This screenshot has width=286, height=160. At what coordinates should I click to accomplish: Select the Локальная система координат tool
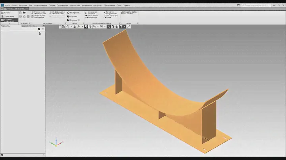point(93,13)
